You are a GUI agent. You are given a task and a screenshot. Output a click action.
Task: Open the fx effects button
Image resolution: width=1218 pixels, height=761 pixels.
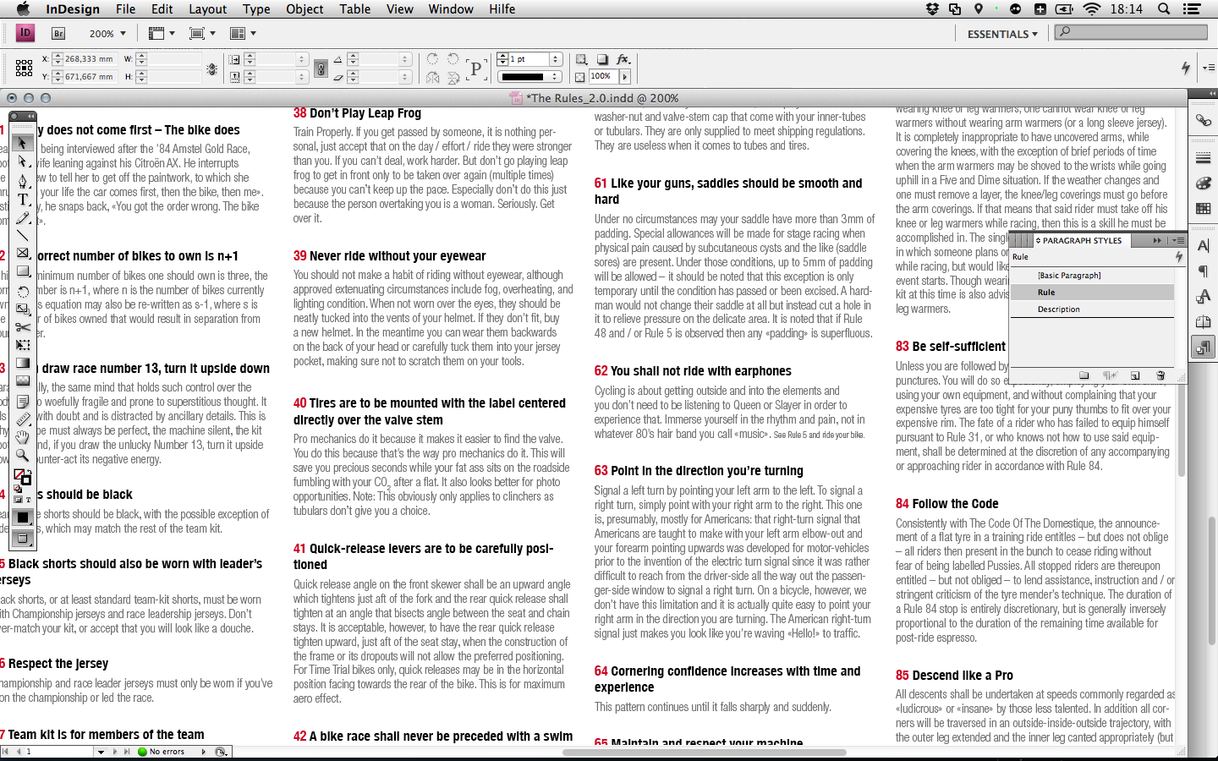(623, 59)
